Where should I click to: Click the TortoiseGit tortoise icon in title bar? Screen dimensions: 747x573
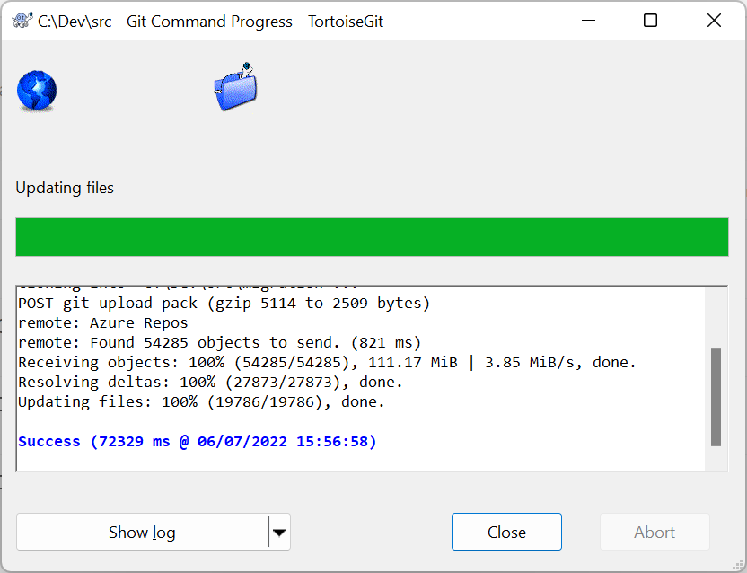(x=22, y=21)
